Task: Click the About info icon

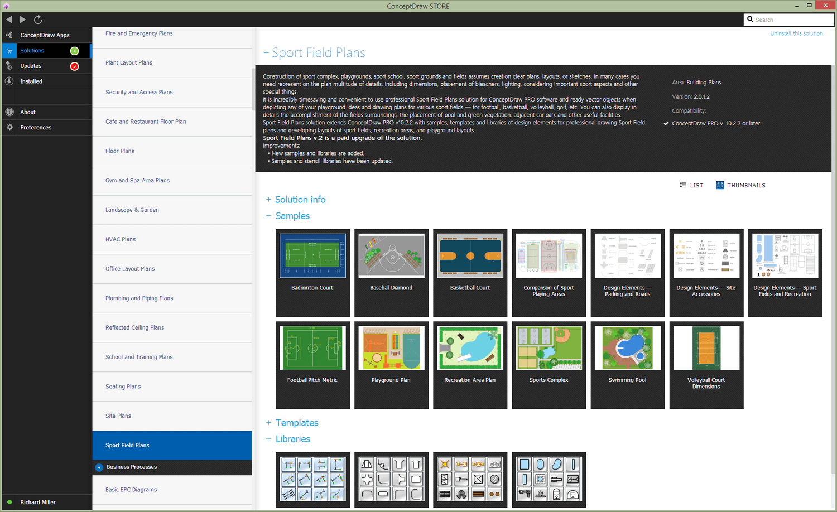Action: click(x=9, y=112)
